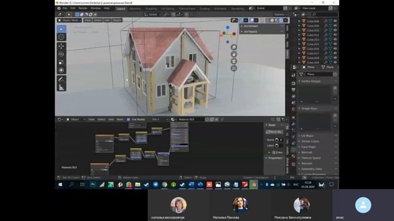Click the Windows Start button
Image resolution: width=394 pixels, height=221 pixels.
[x=60, y=185]
